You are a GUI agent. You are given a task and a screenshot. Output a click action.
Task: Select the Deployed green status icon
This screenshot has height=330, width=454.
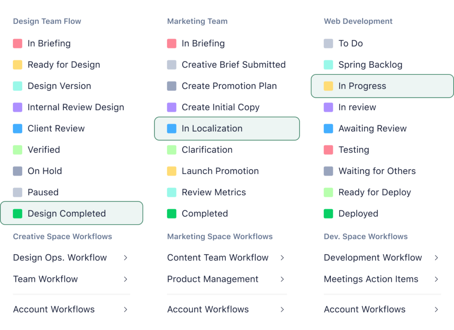click(328, 213)
